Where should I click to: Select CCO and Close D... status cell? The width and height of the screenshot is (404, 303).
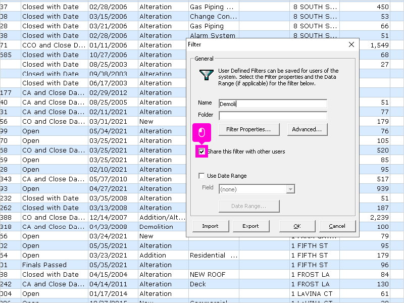(x=55, y=45)
